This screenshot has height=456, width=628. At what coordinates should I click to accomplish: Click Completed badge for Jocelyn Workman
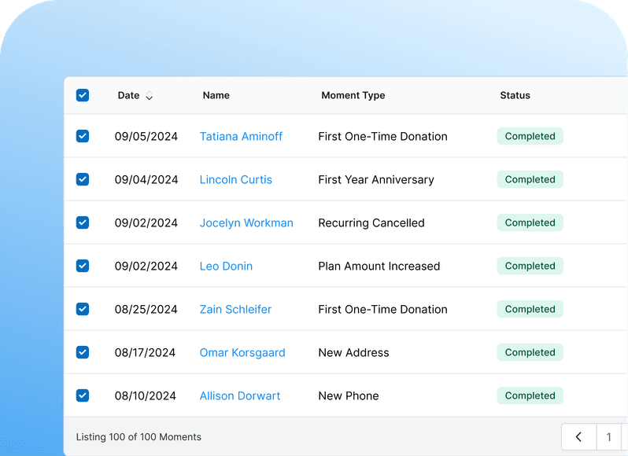(530, 222)
